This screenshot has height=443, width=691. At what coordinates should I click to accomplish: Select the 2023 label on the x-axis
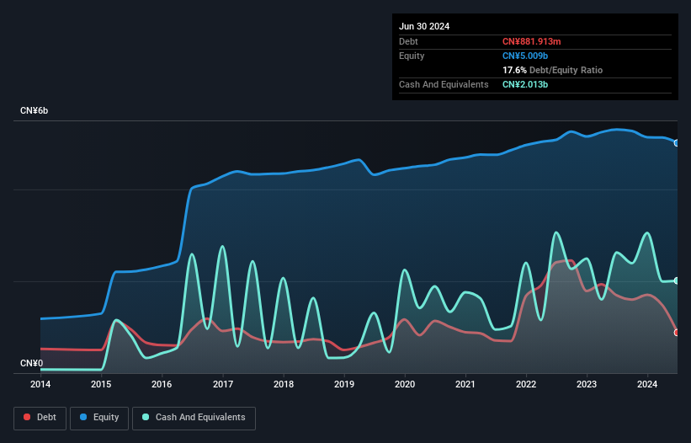[x=587, y=384]
